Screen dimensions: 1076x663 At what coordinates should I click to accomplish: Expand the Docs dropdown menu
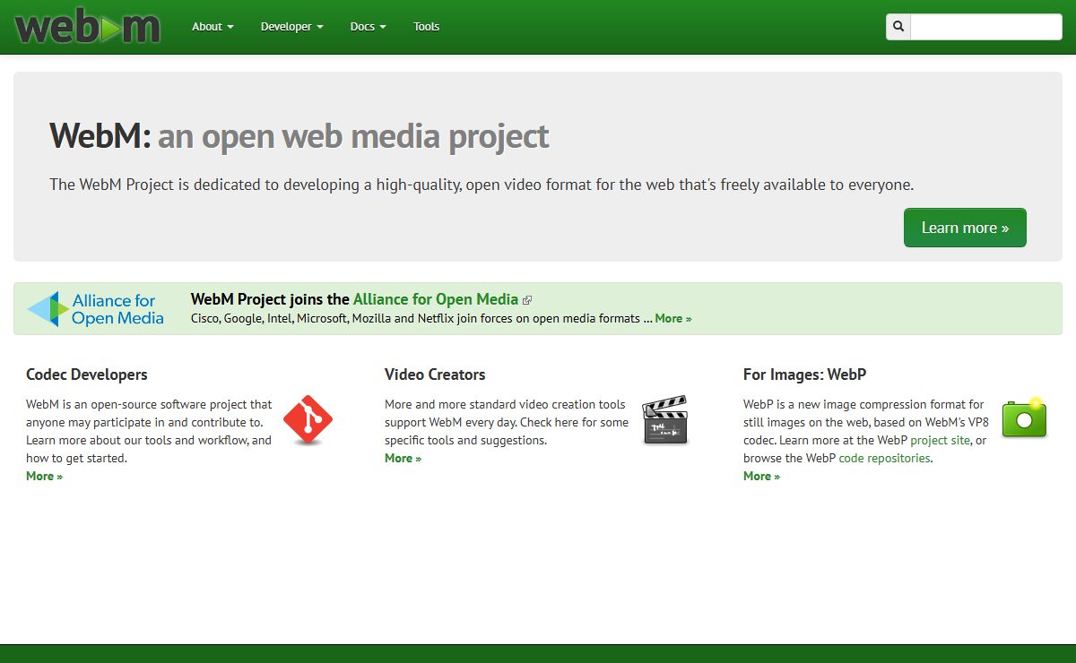[x=368, y=27]
